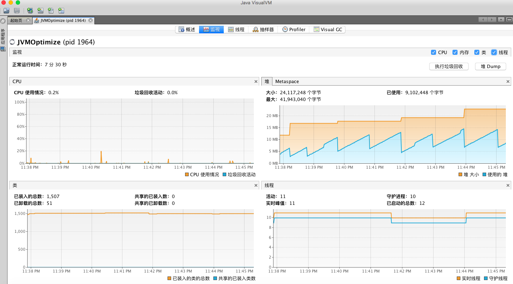The width and height of the screenshot is (513, 284).
Task: Click the computer icon below 应用程序 label
Action: click(x=3, y=49)
